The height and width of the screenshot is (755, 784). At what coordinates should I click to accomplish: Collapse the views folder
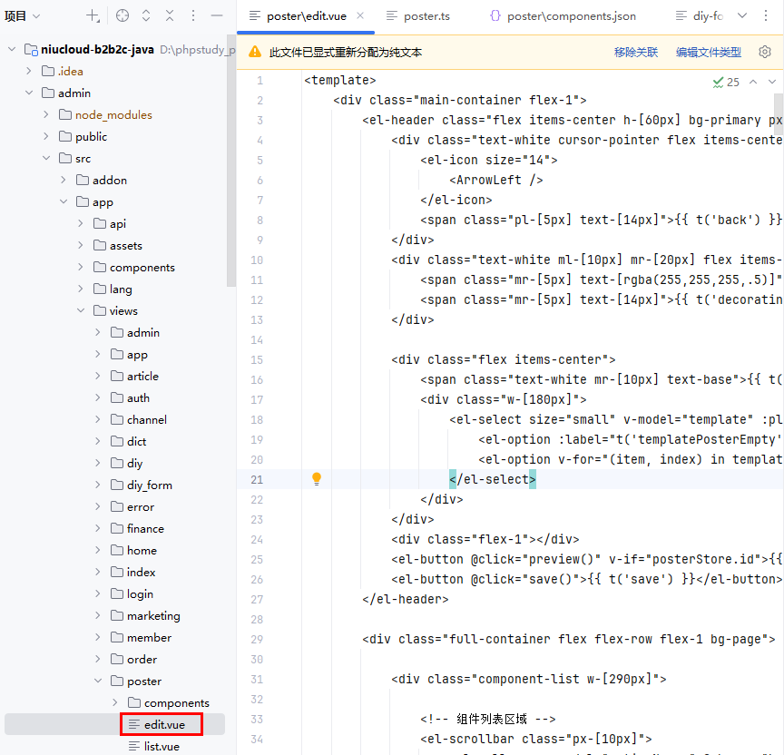tap(81, 311)
